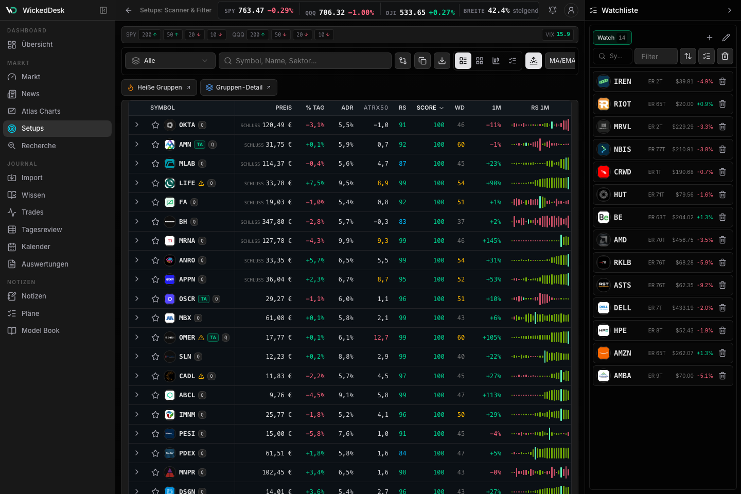
Task: Expand MNPR row details
Action: pos(137,472)
